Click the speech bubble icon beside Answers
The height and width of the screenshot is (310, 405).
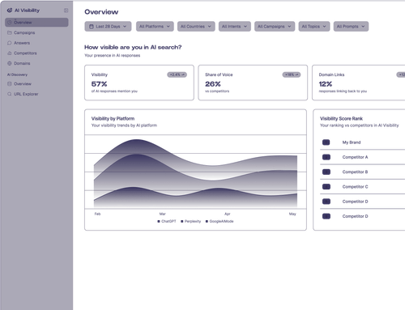(x=10, y=43)
